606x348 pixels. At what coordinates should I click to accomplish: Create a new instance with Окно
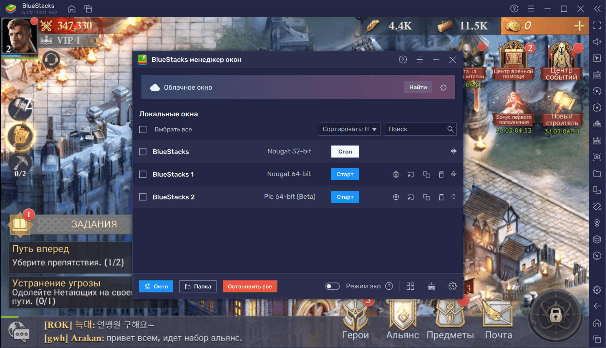[x=156, y=286]
